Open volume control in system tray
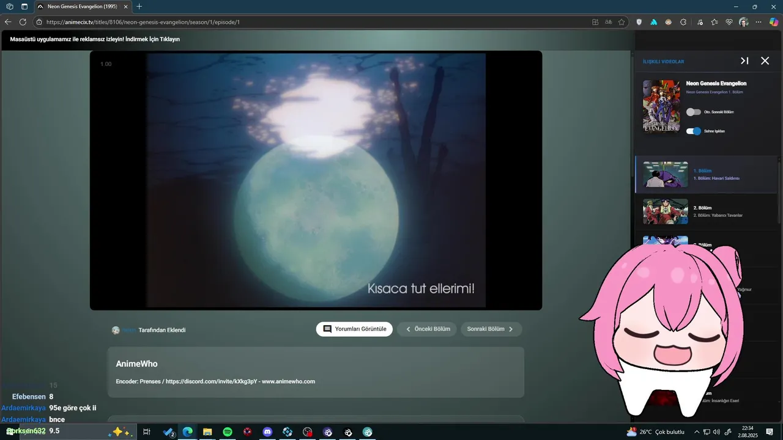This screenshot has width=783, height=440. (x=716, y=432)
